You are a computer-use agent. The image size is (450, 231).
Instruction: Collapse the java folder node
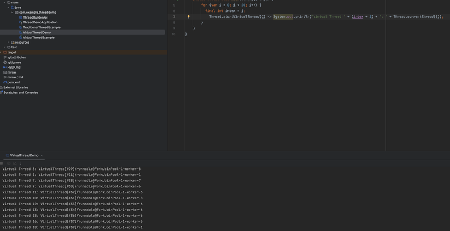(x=8, y=8)
